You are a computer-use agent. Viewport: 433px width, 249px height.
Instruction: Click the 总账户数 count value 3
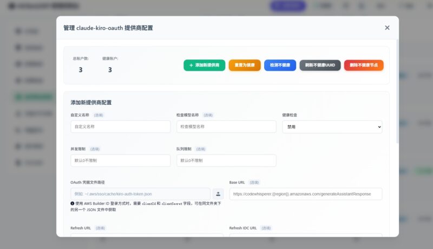coord(80,70)
